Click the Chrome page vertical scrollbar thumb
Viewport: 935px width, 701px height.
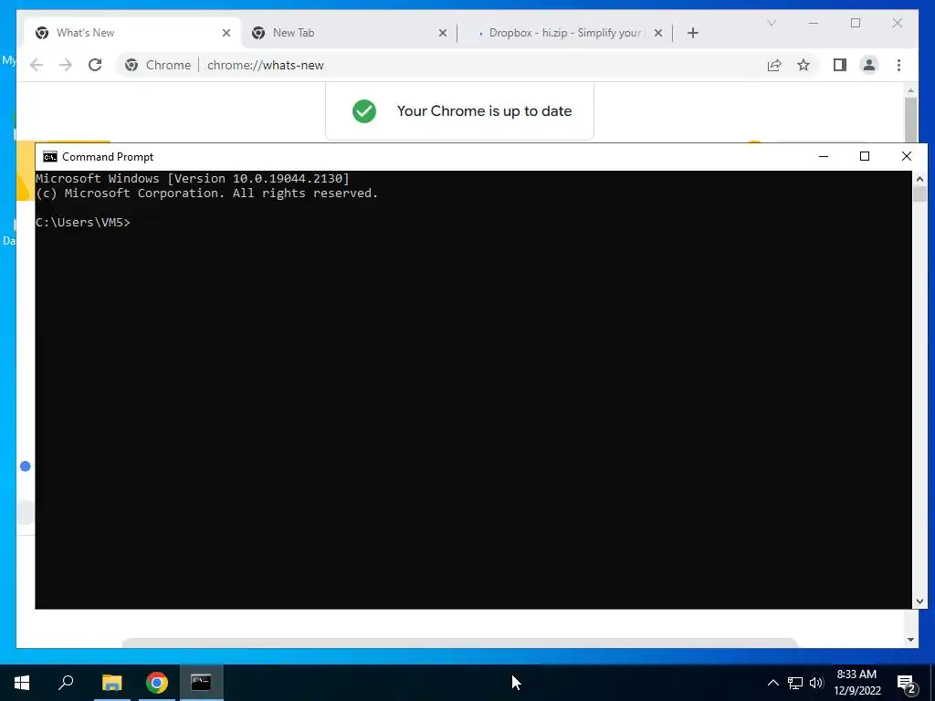[910, 120]
